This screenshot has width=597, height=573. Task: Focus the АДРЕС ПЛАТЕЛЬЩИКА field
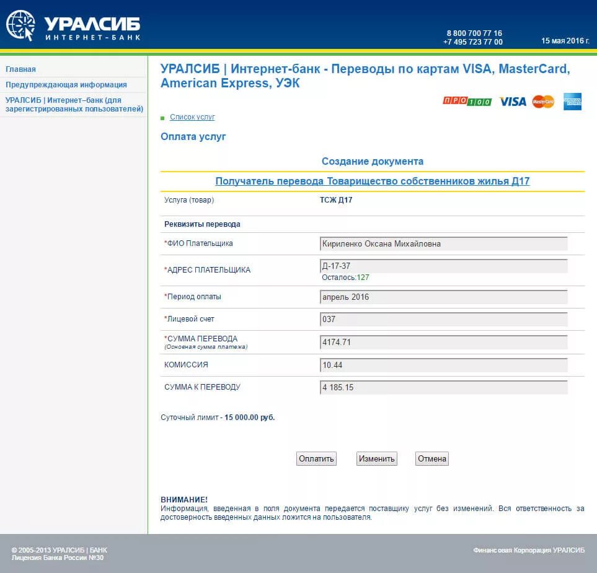tap(443, 266)
